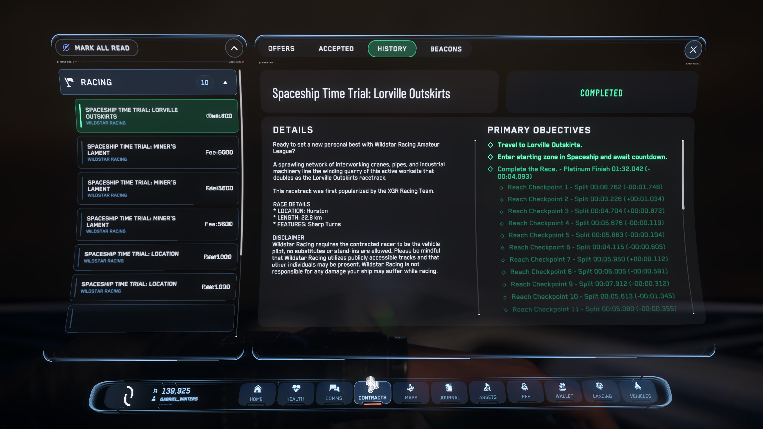Viewport: 763px width, 429px height.
Task: Close the contracts panel with X
Action: [693, 50]
